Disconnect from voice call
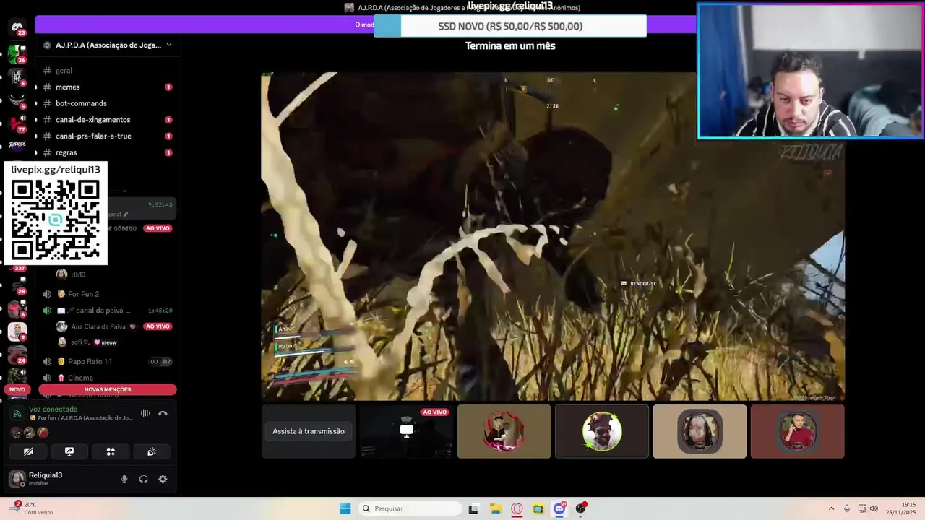 [x=163, y=413]
